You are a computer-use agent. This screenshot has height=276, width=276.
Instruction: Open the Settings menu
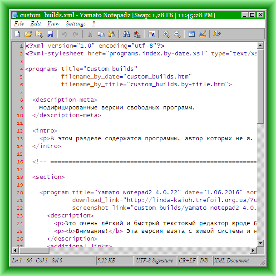pyautogui.click(x=76, y=24)
